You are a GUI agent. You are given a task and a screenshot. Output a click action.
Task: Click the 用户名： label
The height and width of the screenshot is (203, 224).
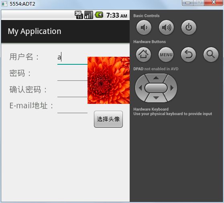pyautogui.click(x=24, y=57)
